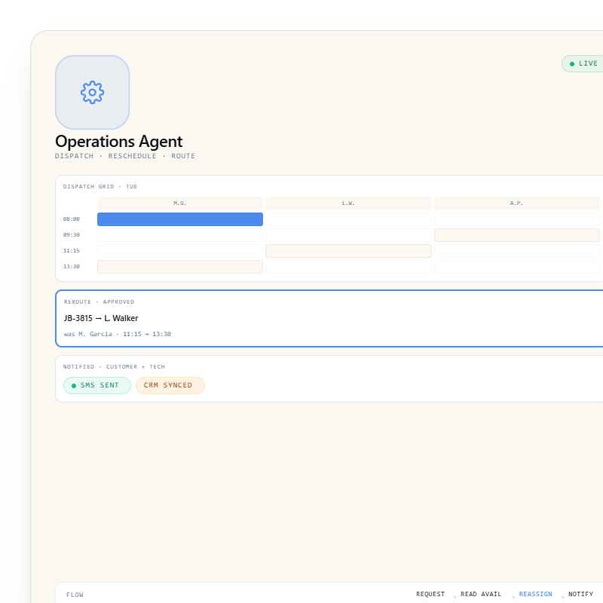Click the empty 08:00 L.W. slot
This screenshot has width=603, height=603.
click(x=348, y=219)
